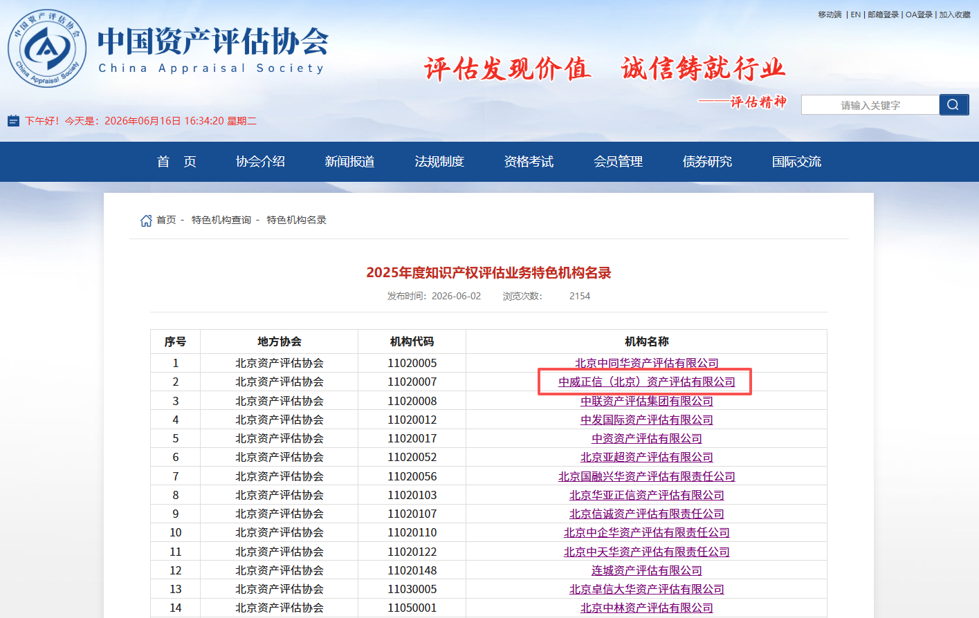Open 北京信诚资产评估有限责任公司 link
The image size is (979, 618).
pyautogui.click(x=647, y=514)
